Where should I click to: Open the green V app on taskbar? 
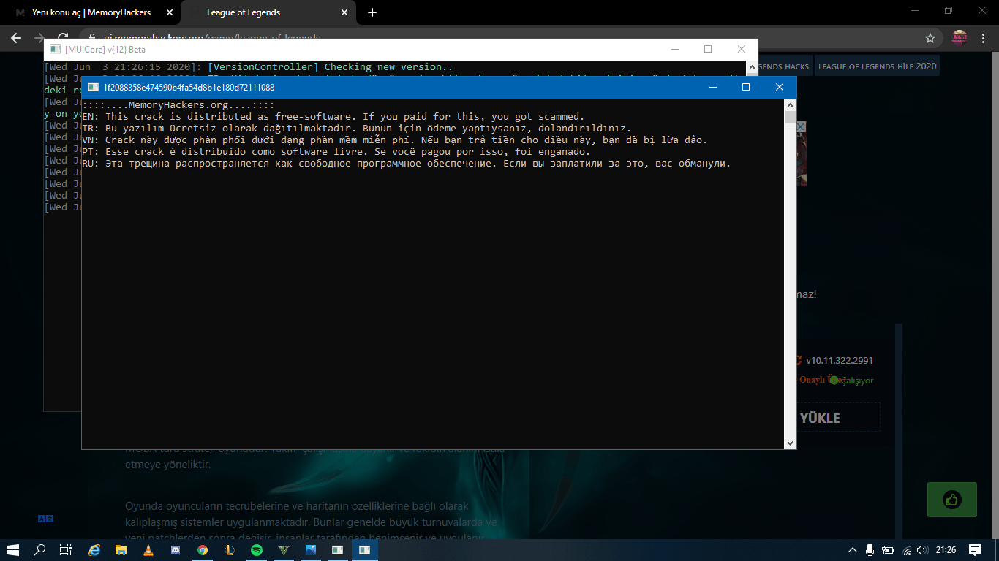284,550
